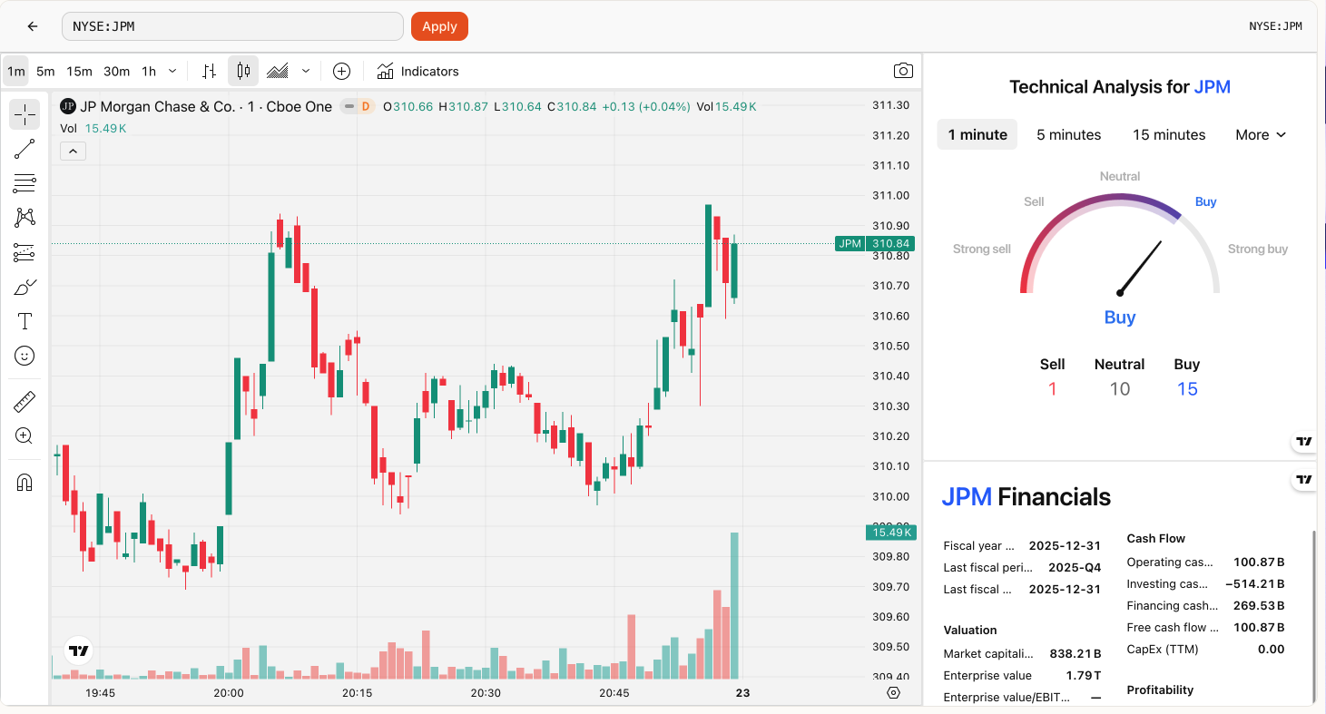This screenshot has width=1326, height=714.
Task: Click the Neutral count 10
Action: 1120,389
